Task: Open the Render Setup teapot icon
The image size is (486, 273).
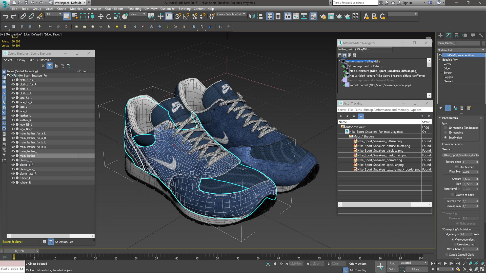Action: coord(323,17)
